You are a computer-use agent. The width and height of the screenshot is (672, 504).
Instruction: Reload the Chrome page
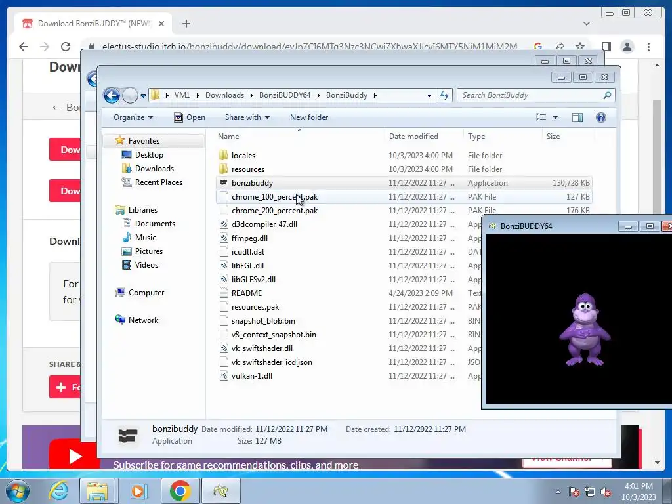[x=65, y=47]
